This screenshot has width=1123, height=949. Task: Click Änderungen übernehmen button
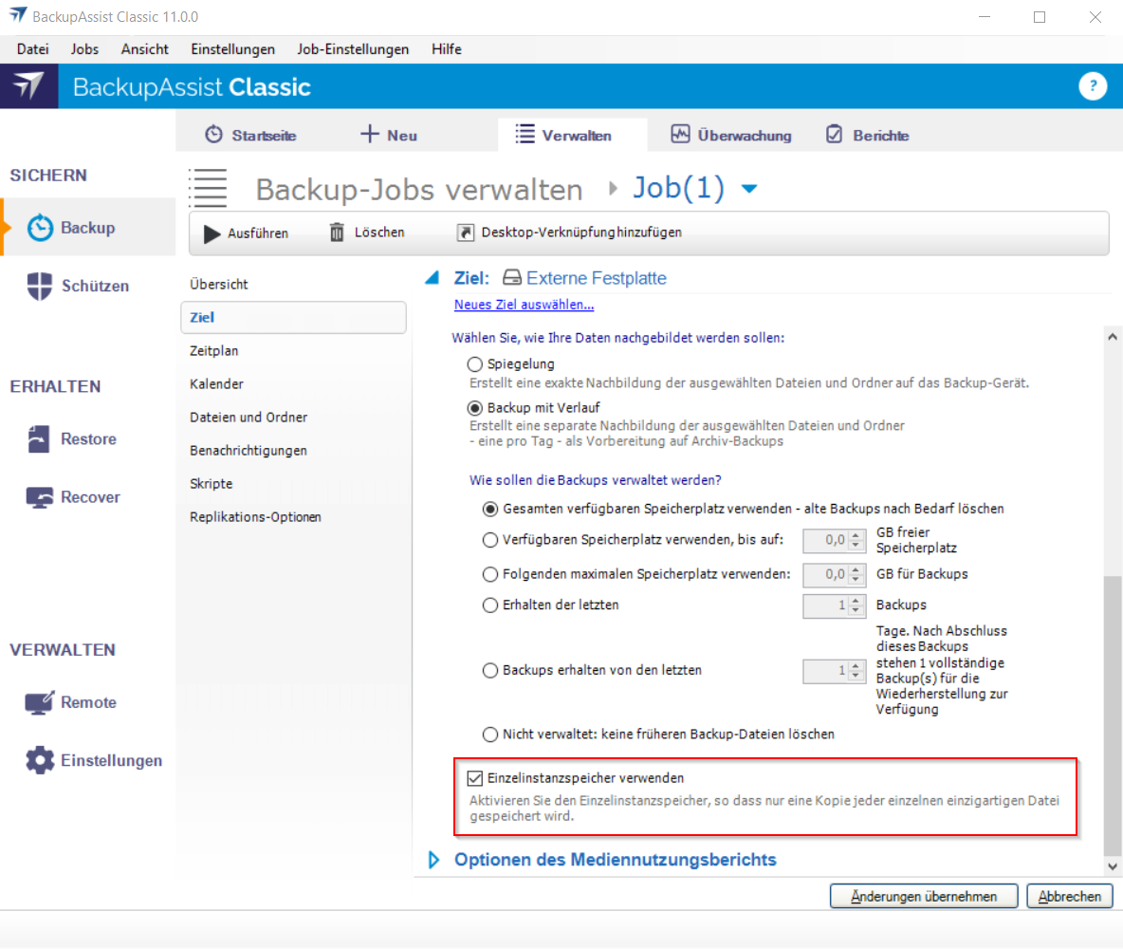coord(923,896)
